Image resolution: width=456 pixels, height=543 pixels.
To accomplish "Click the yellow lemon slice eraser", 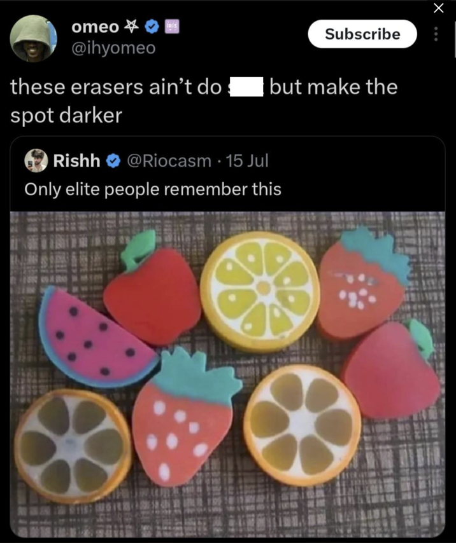I will tap(260, 290).
